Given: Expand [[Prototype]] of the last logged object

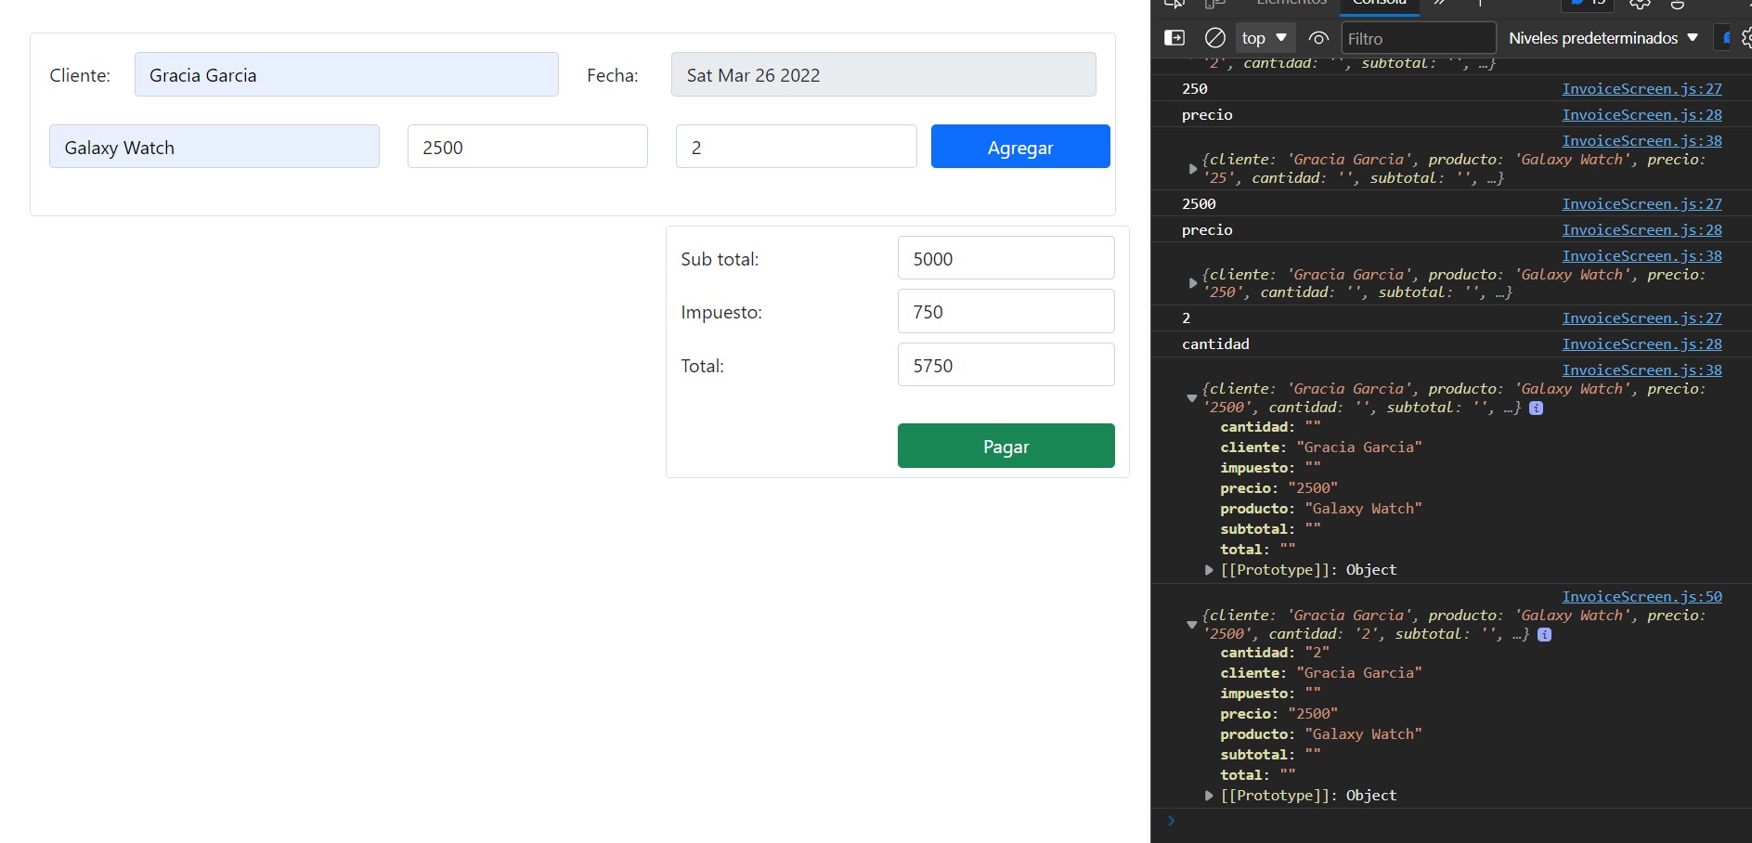Looking at the screenshot, I should (1209, 795).
